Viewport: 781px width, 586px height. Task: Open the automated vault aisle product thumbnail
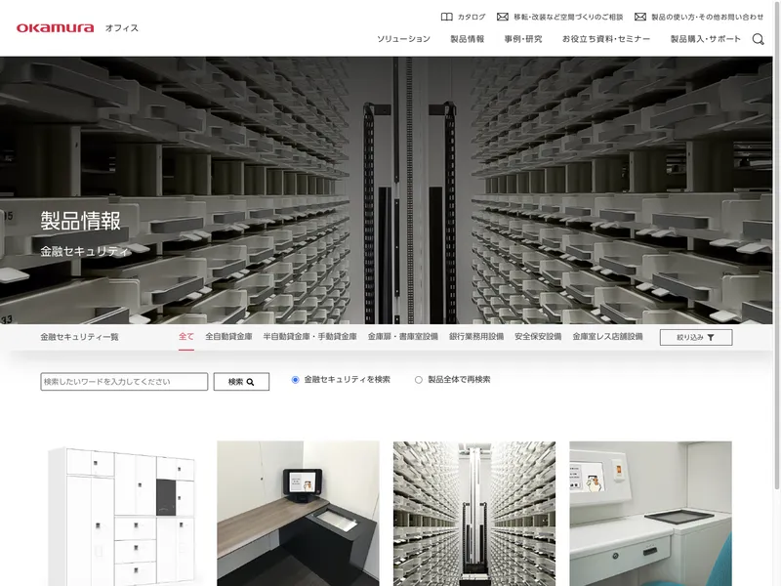[474, 514]
